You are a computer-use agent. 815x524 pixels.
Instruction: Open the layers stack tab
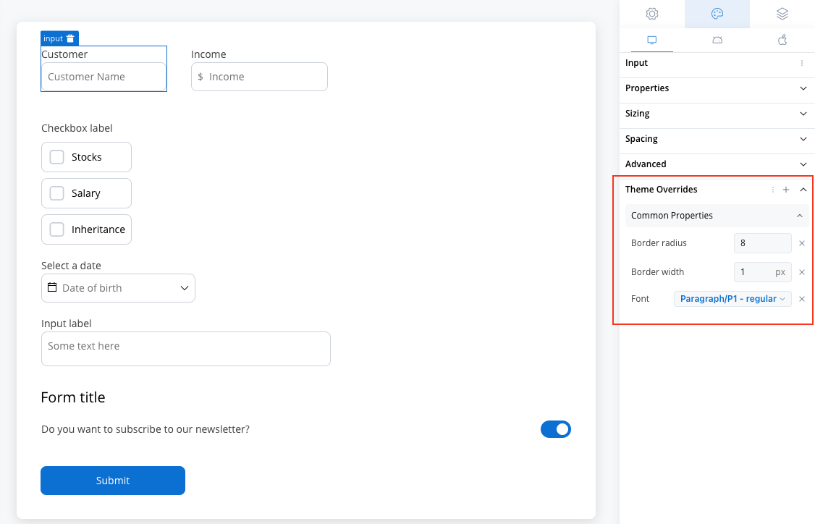pyautogui.click(x=782, y=14)
